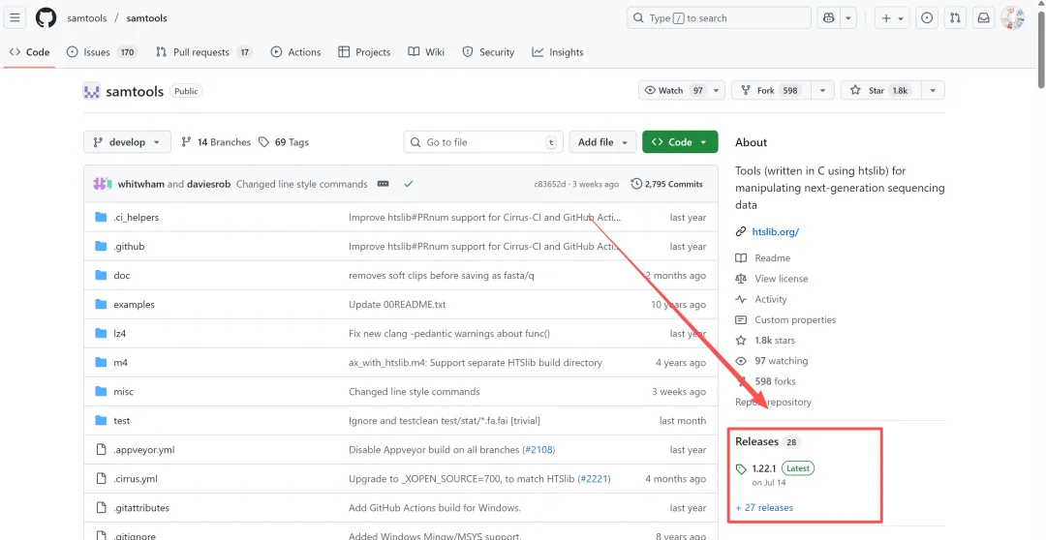Star the samtools repository

[x=880, y=91]
